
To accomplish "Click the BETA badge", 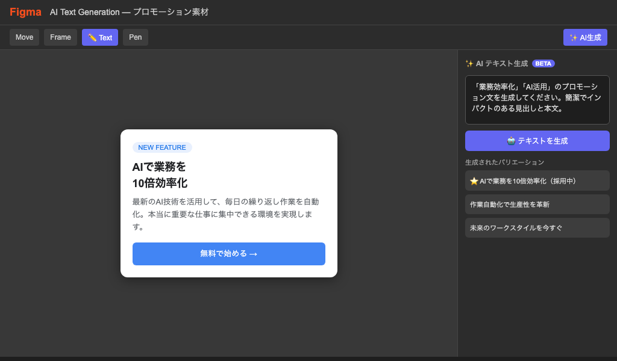I will 543,63.
